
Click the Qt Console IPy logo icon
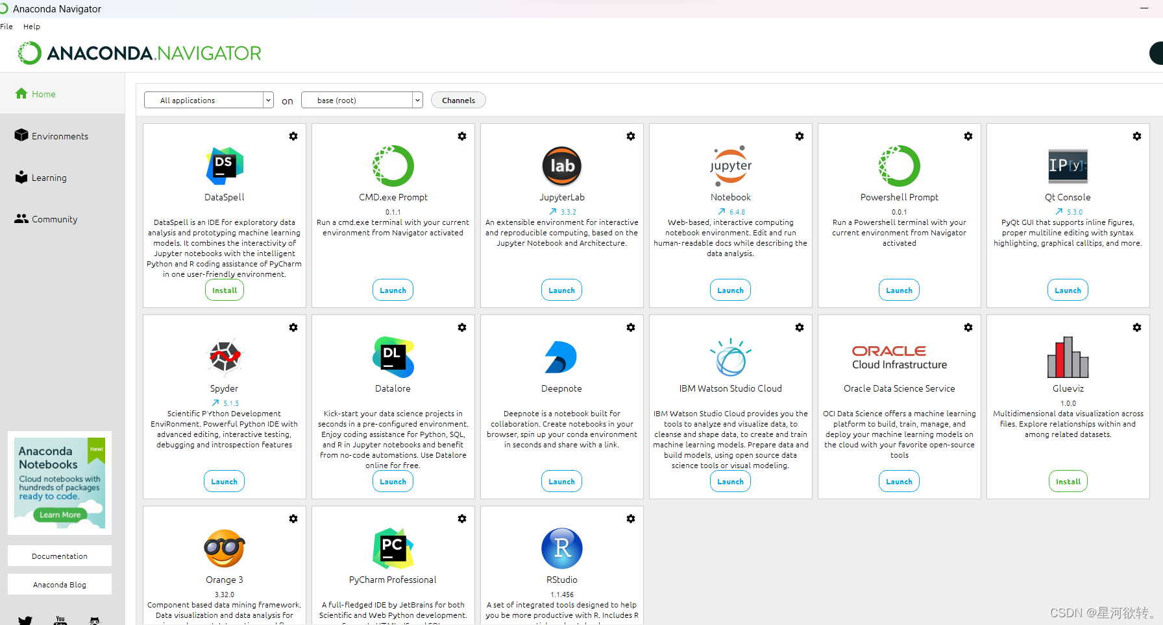pos(1068,166)
